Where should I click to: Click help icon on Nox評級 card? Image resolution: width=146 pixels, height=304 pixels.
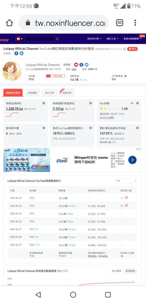click(137, 103)
